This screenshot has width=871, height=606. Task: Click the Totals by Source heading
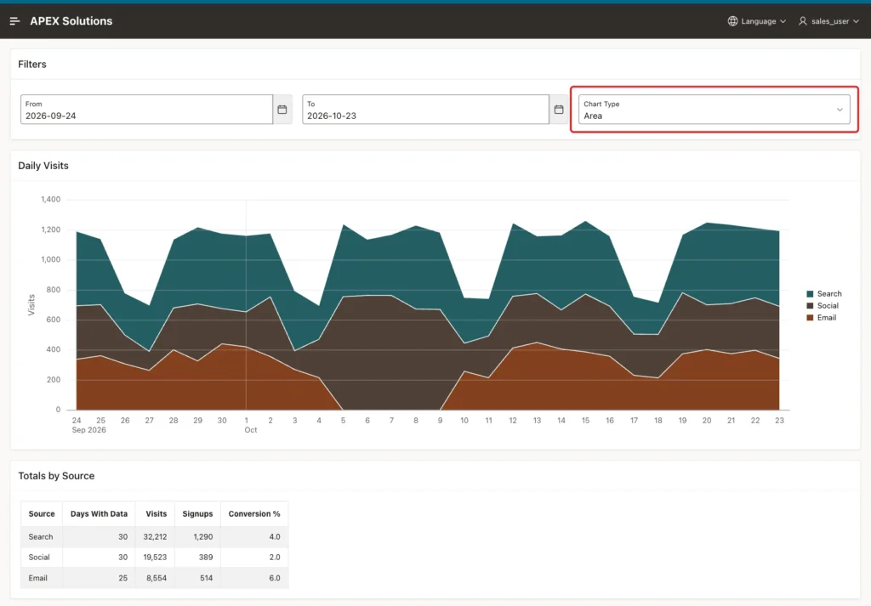click(x=56, y=476)
